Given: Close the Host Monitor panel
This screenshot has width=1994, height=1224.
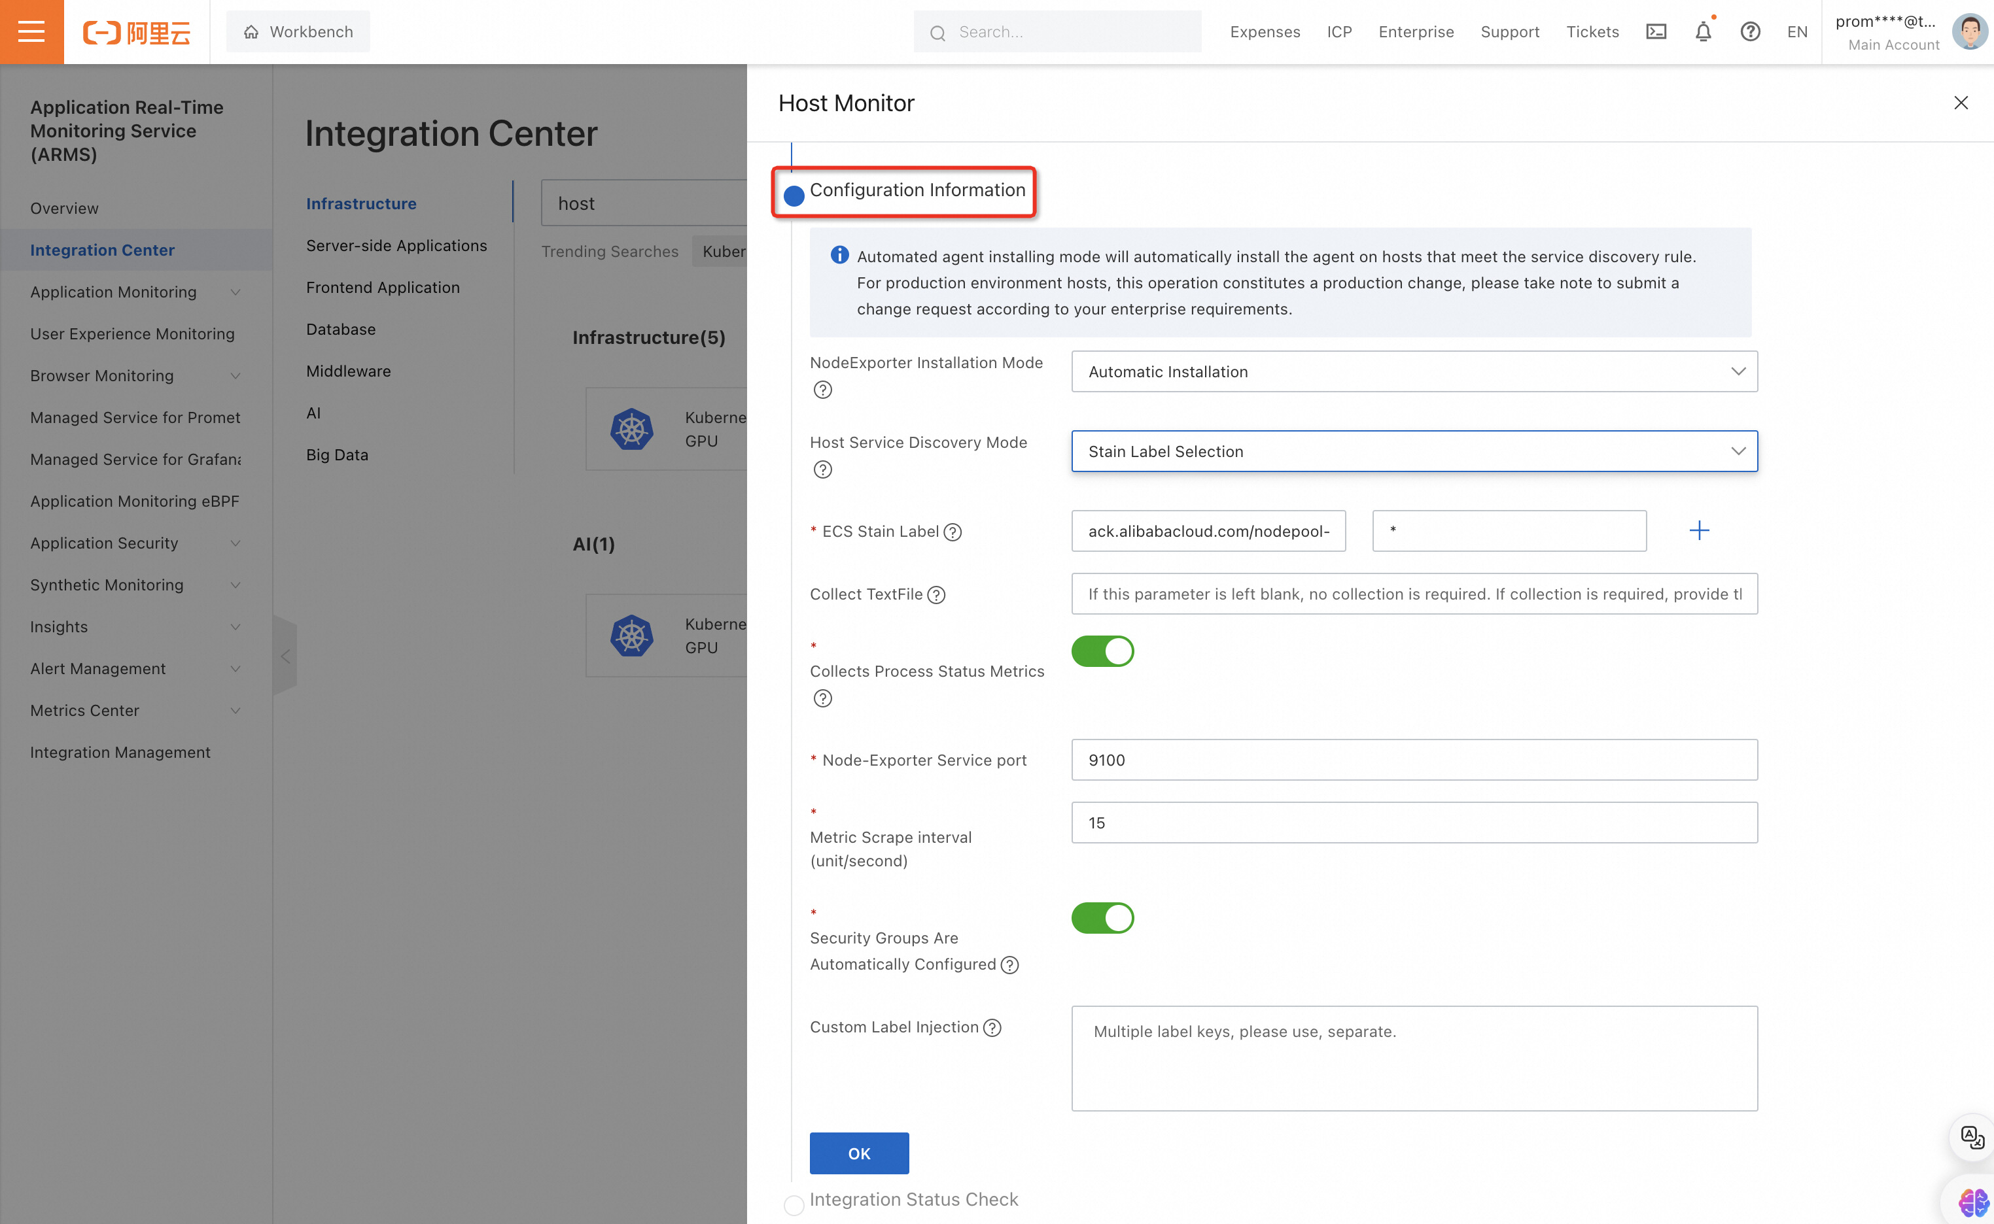Looking at the screenshot, I should pos(1961,103).
